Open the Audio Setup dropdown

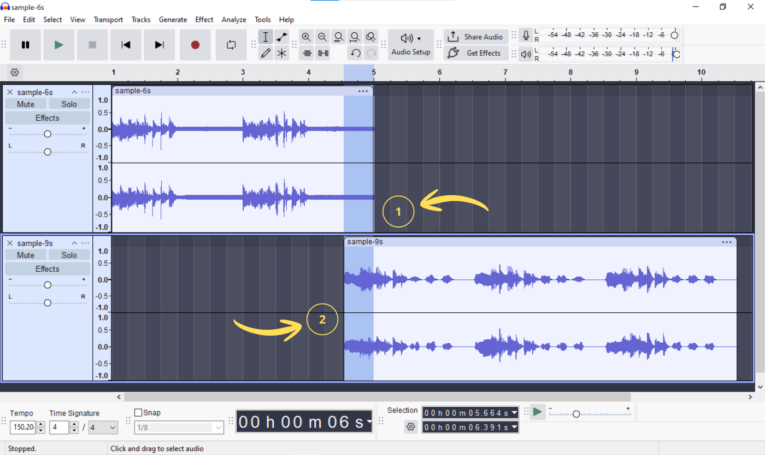[x=411, y=44]
